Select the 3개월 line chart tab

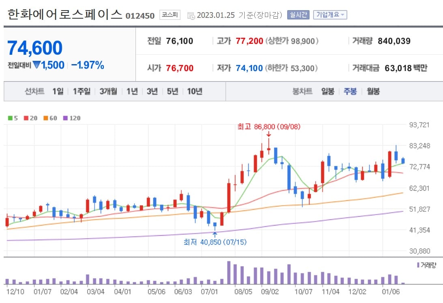click(x=108, y=91)
